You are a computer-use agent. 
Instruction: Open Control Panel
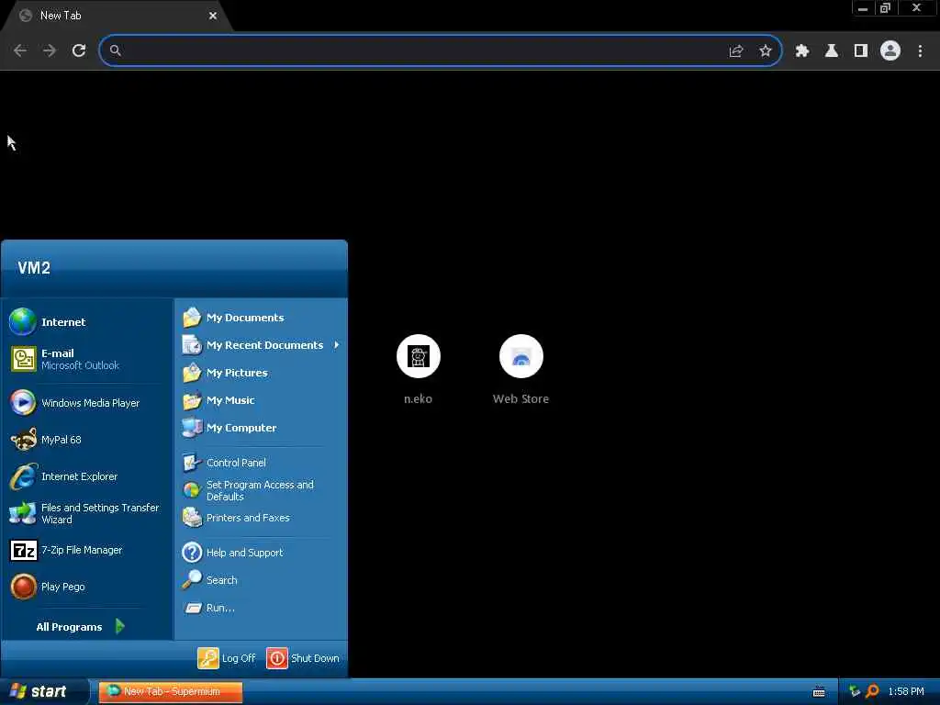coord(261,463)
